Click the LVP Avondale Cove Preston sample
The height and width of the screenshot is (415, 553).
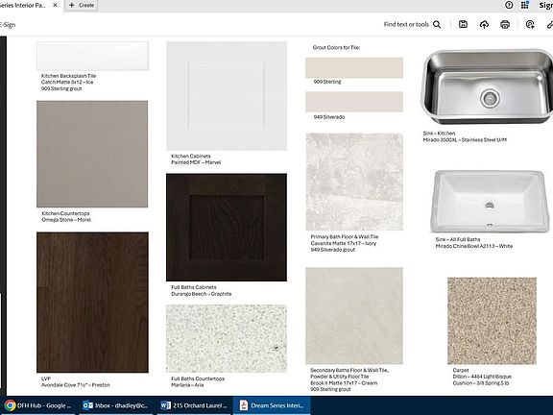[92, 302]
